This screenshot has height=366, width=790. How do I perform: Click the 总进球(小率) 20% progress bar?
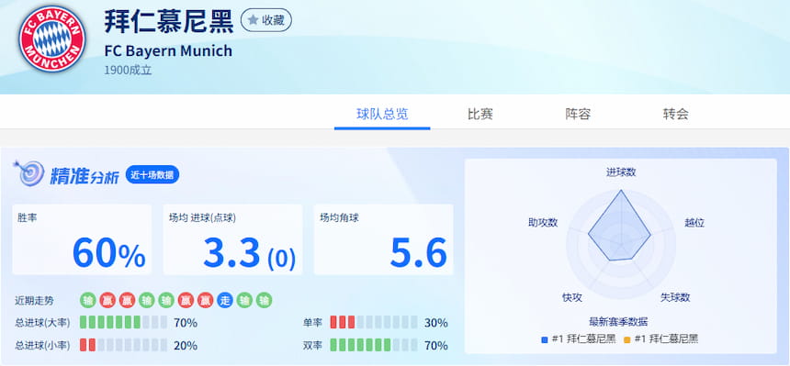click(x=123, y=345)
